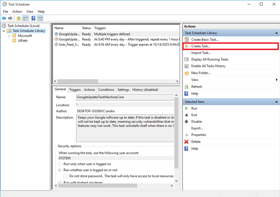Click the task list scroll-right arrow
Screen dimensions: 280x197
pos(177,81)
